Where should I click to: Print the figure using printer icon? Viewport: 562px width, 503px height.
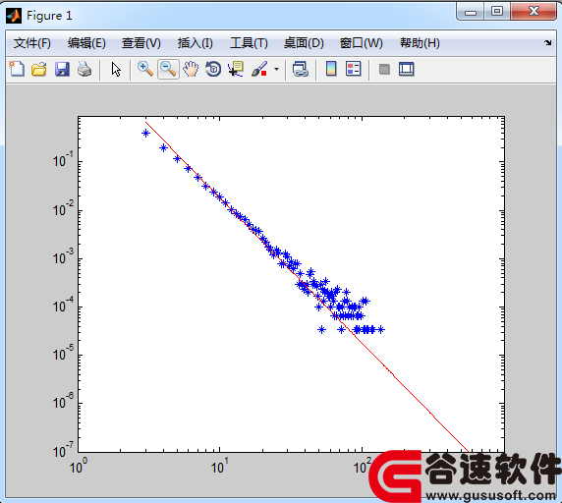(84, 69)
